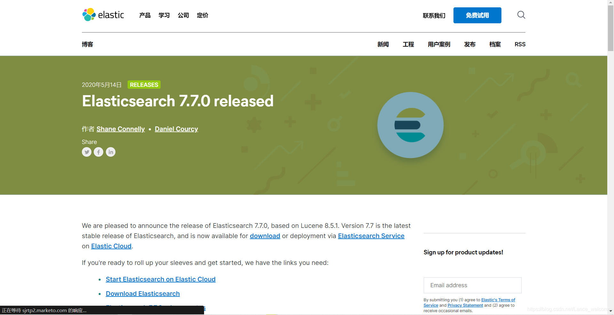The height and width of the screenshot is (315, 614).
Task: Open the search magnifier icon
Action: (x=521, y=15)
